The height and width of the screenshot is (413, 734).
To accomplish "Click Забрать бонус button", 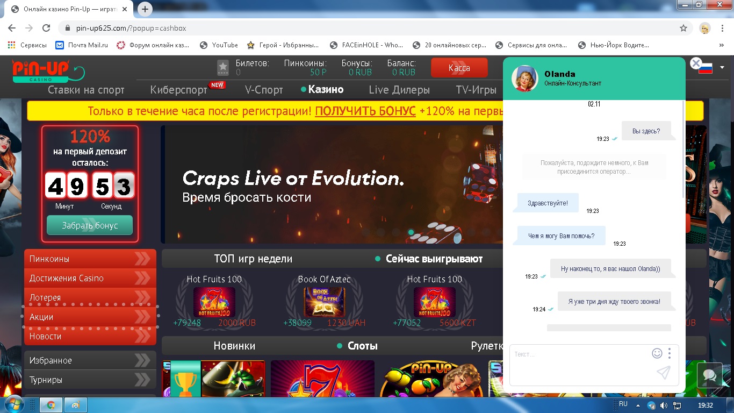I will pos(90,225).
